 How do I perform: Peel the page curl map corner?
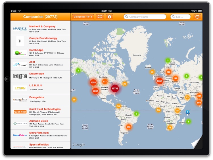pyautogui.click(x=197, y=142)
